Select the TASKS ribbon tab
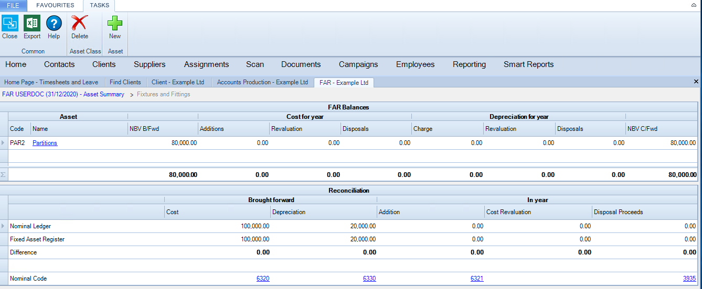The height and width of the screenshot is (289, 702). click(100, 5)
